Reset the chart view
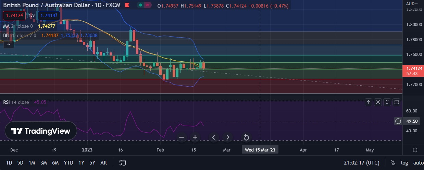The image size is (424, 170). click(246, 137)
